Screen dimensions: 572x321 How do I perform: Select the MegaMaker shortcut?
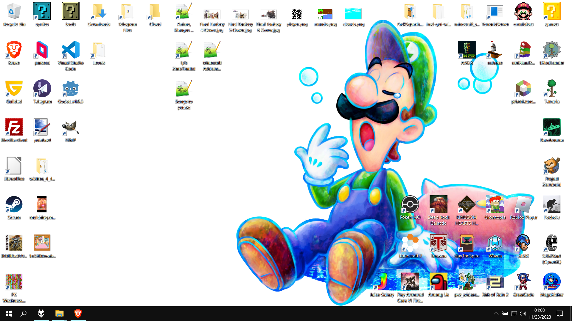click(x=551, y=285)
